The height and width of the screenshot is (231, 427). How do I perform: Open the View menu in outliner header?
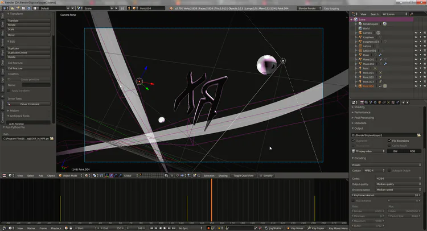pyautogui.click(x=363, y=14)
